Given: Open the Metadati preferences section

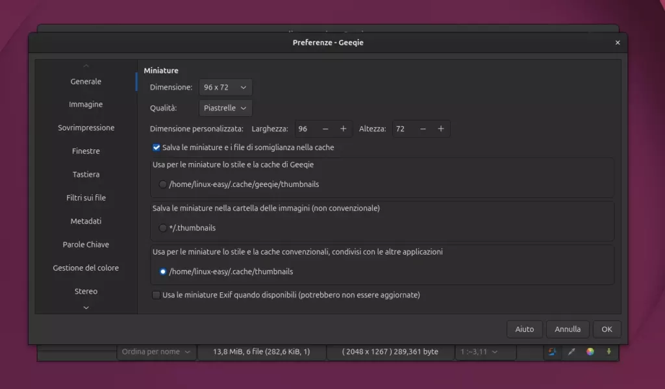Looking at the screenshot, I should 86,221.
